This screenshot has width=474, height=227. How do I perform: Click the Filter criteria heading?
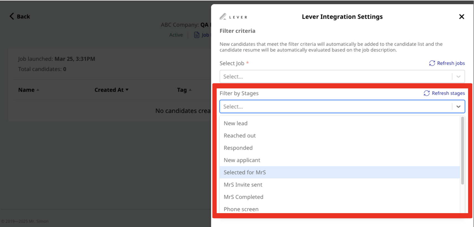pos(237,31)
